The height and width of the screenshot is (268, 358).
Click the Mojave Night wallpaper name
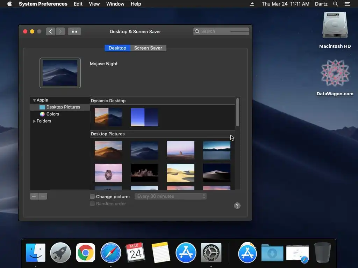(103, 64)
